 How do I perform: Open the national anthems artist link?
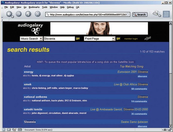pyautogui.click(x=35, y=97)
